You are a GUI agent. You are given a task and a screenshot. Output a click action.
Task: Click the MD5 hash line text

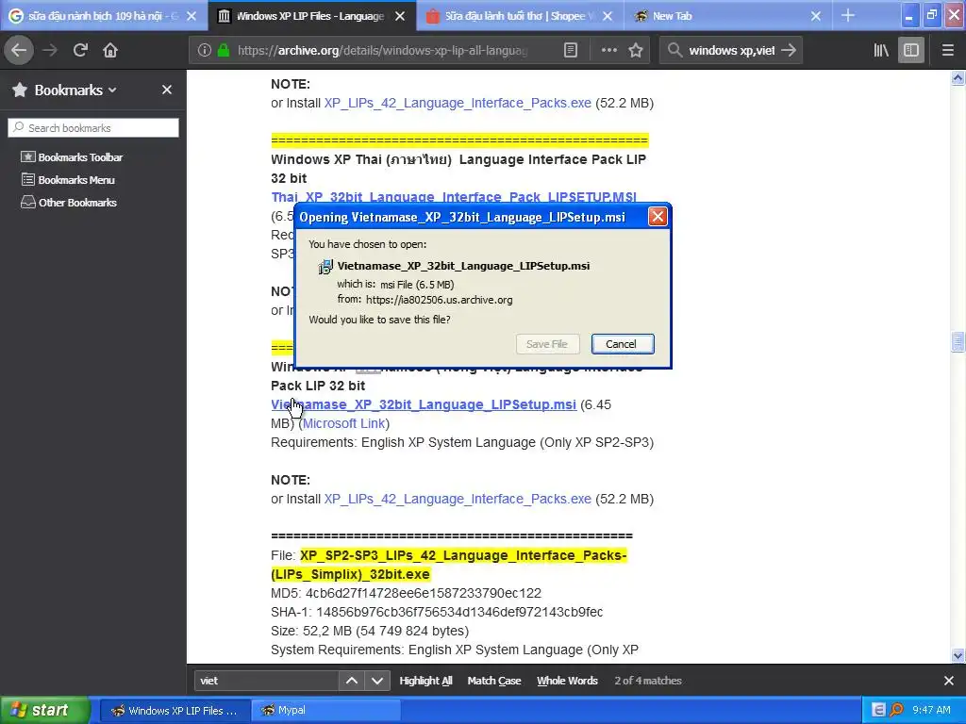(x=406, y=593)
